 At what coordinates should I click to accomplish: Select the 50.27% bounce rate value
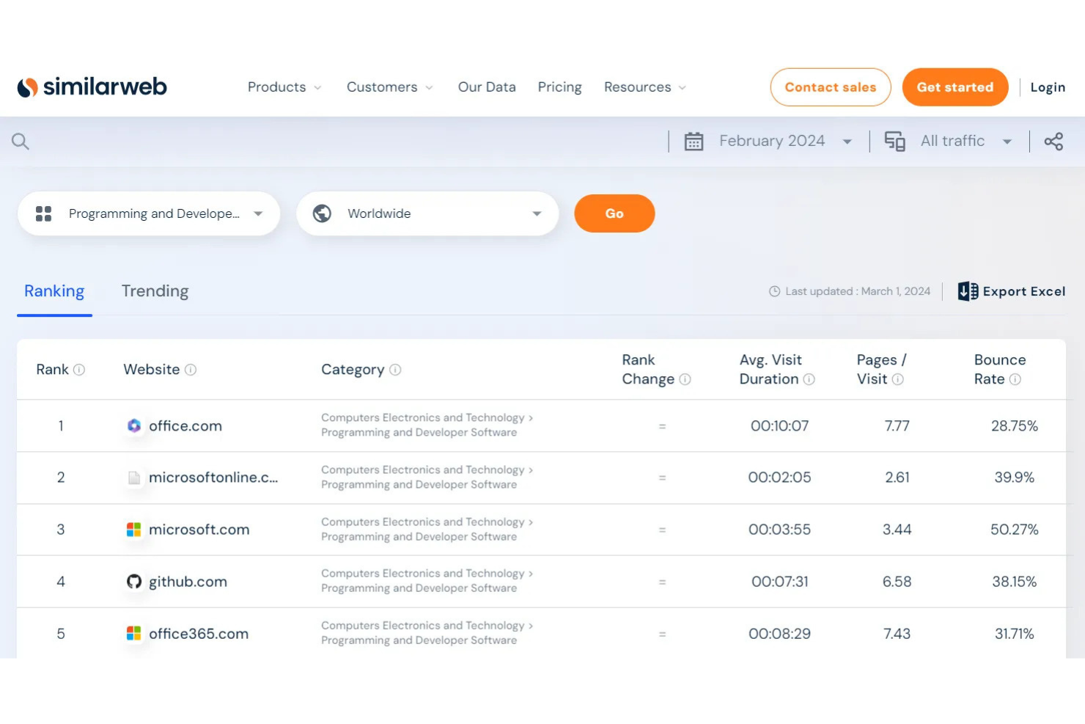click(1015, 530)
